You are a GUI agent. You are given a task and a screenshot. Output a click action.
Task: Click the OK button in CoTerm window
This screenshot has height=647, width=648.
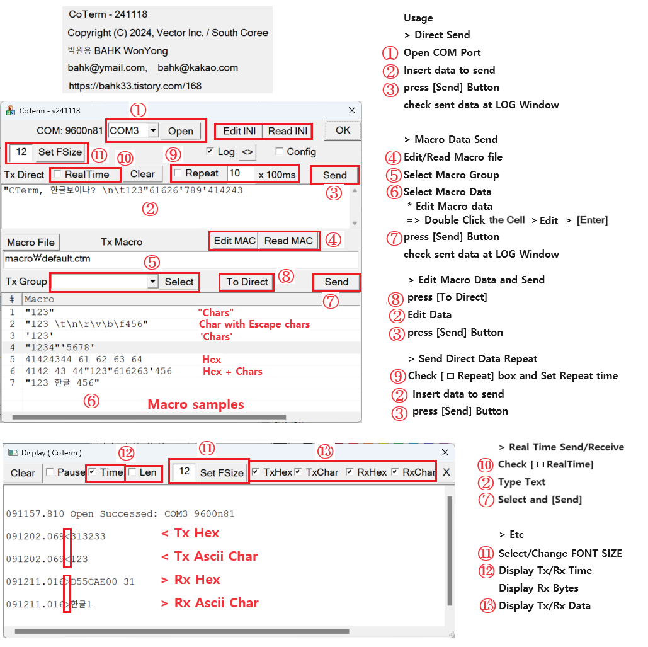coord(343,130)
